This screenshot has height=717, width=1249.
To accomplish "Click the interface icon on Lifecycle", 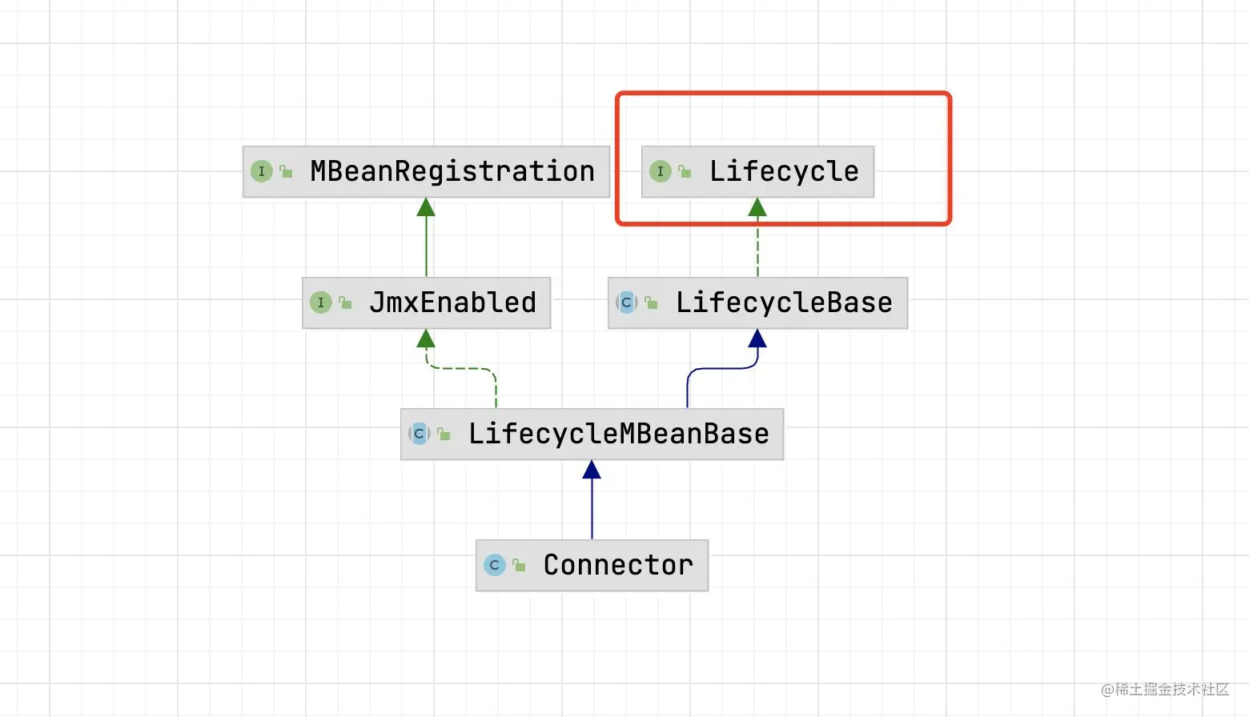I will 661,171.
